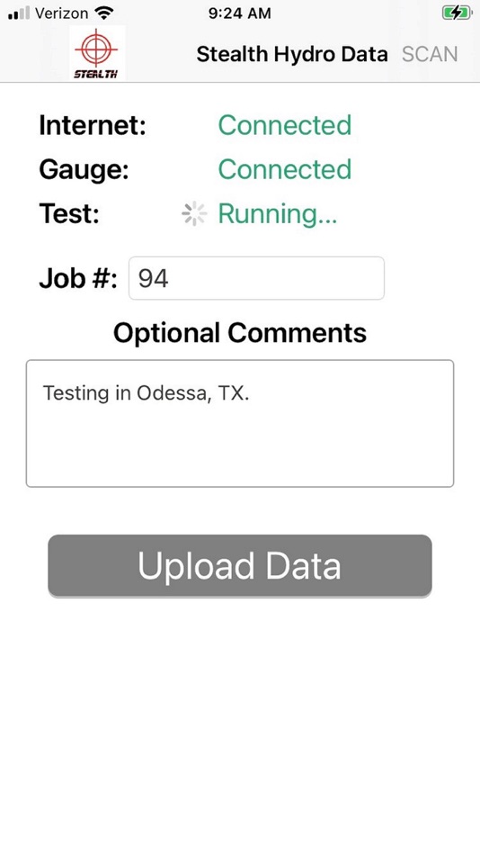Image resolution: width=480 pixels, height=855 pixels.
Task: Tap the Gauge Connected status text
Action: [284, 169]
